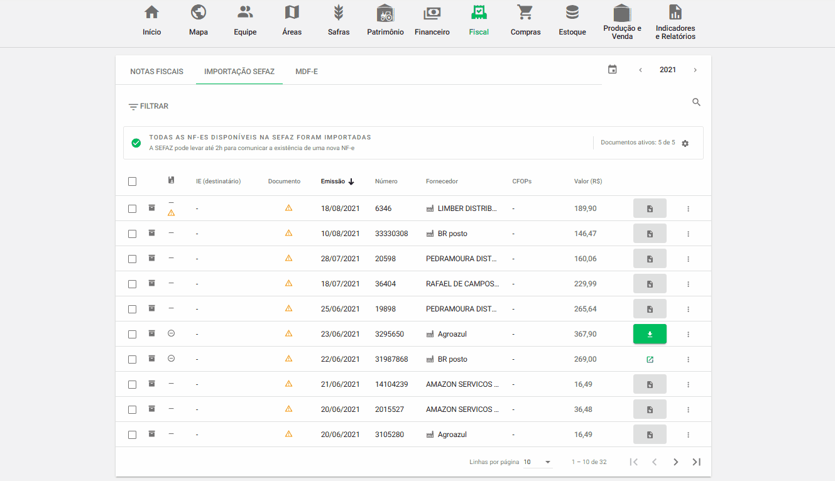835x481 pixels.
Task: Open the Mapa section
Action: 198,19
